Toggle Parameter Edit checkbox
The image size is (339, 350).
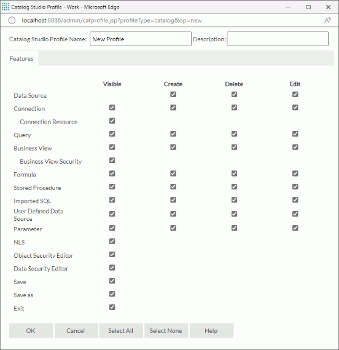click(x=295, y=228)
